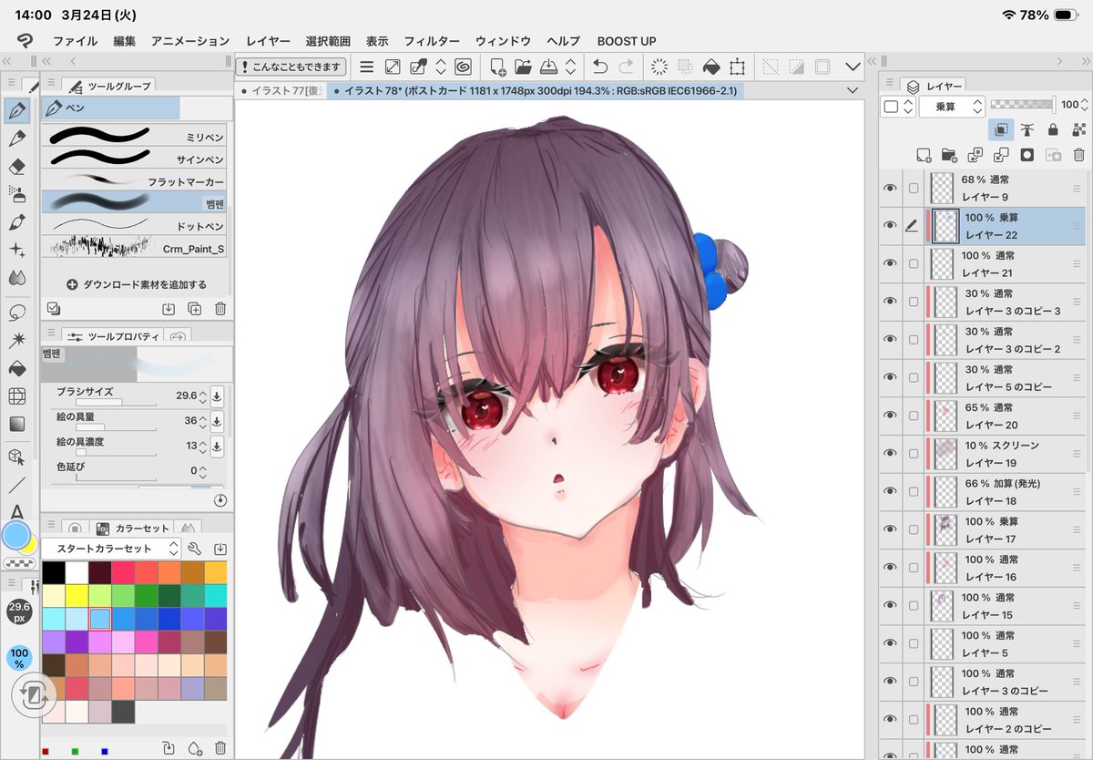This screenshot has width=1093, height=760.
Task: Adjust the layer opacity stepper at 100
Action: point(1085,105)
